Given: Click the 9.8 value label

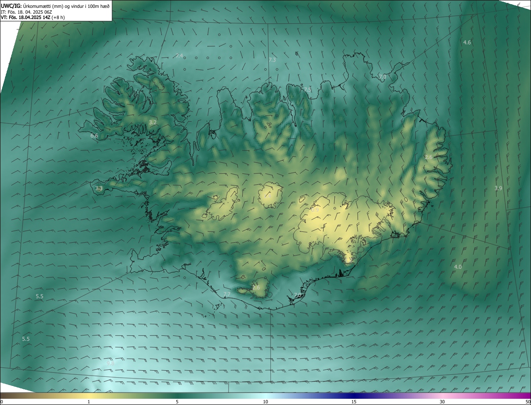Looking at the screenshot, I should coord(110,363).
